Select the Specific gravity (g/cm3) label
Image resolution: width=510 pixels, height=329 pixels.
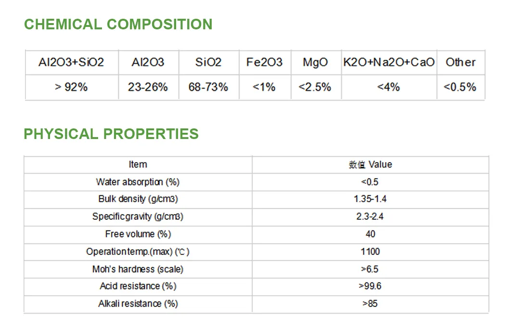tap(138, 216)
